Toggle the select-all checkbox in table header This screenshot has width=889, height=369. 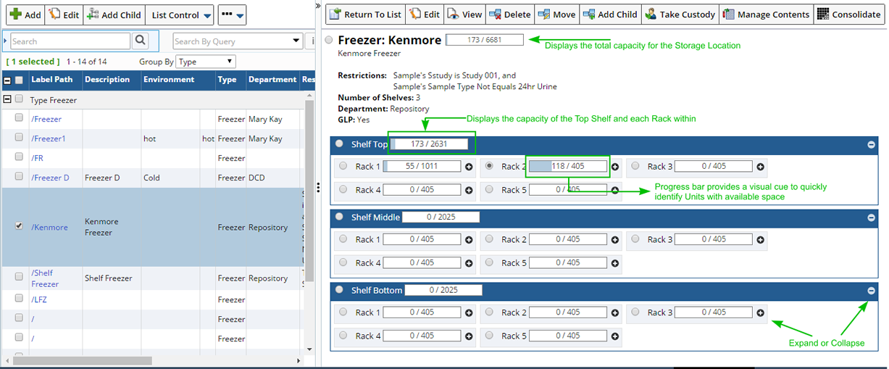tap(19, 80)
